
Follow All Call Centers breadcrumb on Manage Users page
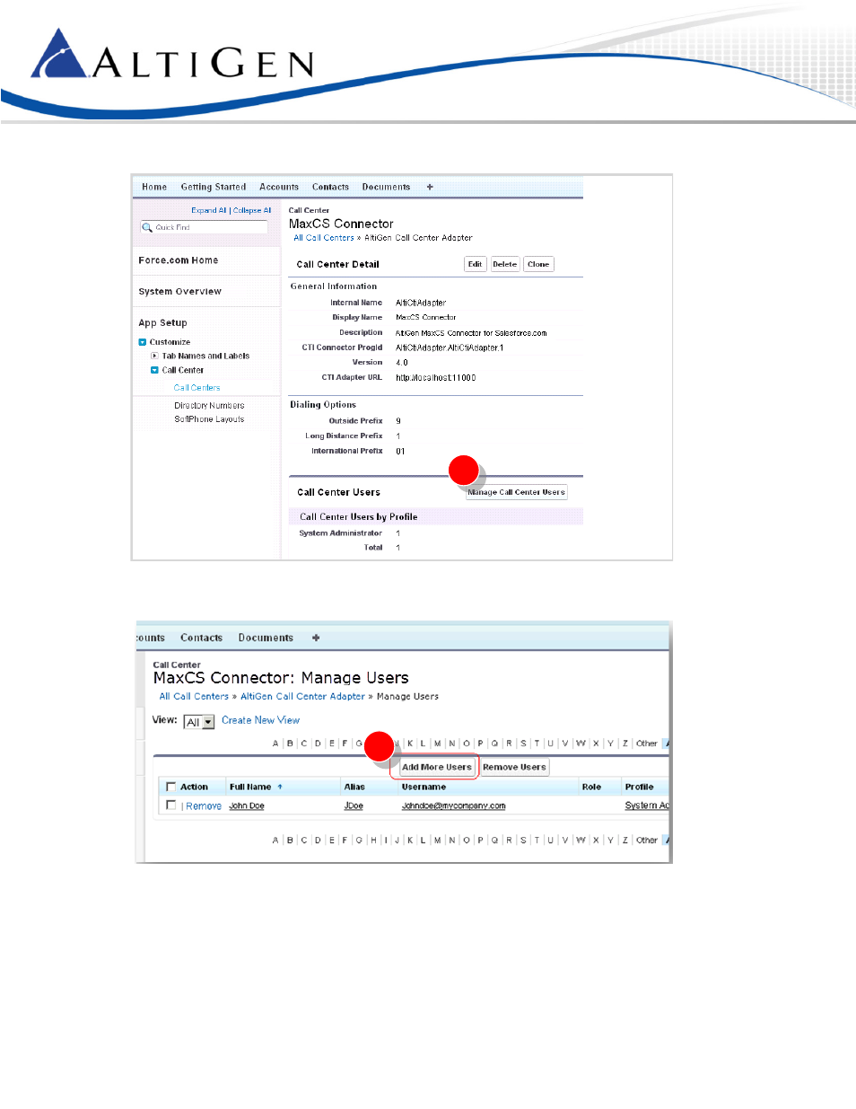pos(194,696)
